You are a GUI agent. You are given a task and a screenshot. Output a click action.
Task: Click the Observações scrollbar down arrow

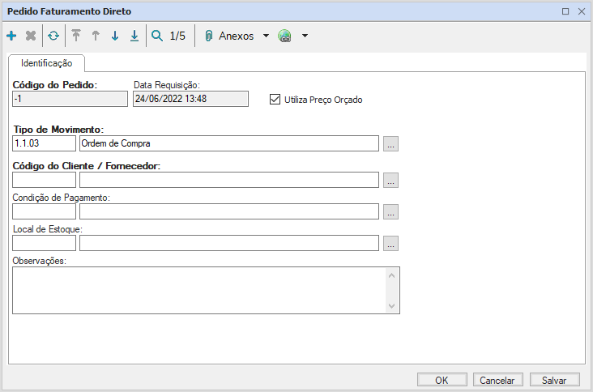point(392,306)
